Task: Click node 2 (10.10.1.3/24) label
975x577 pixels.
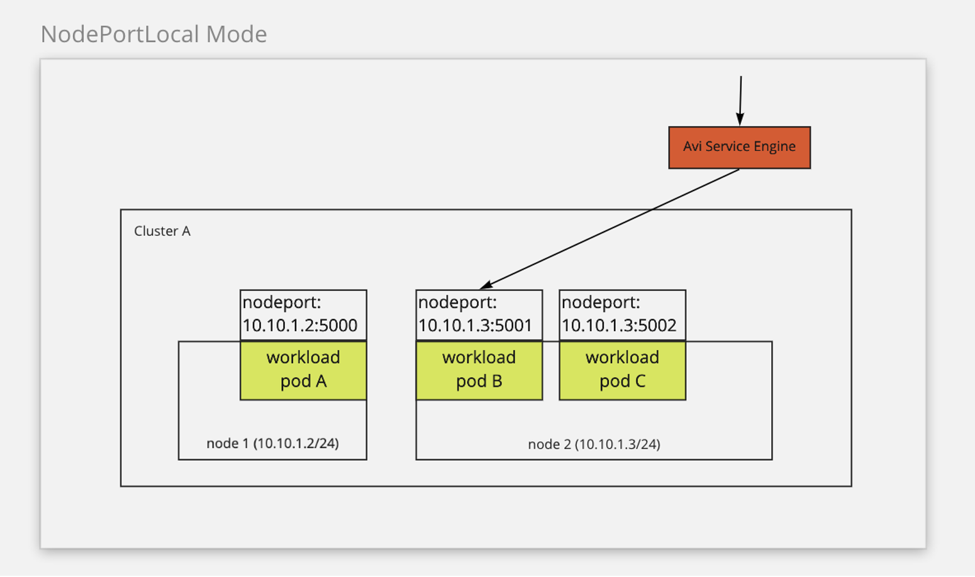Action: pyautogui.click(x=594, y=444)
